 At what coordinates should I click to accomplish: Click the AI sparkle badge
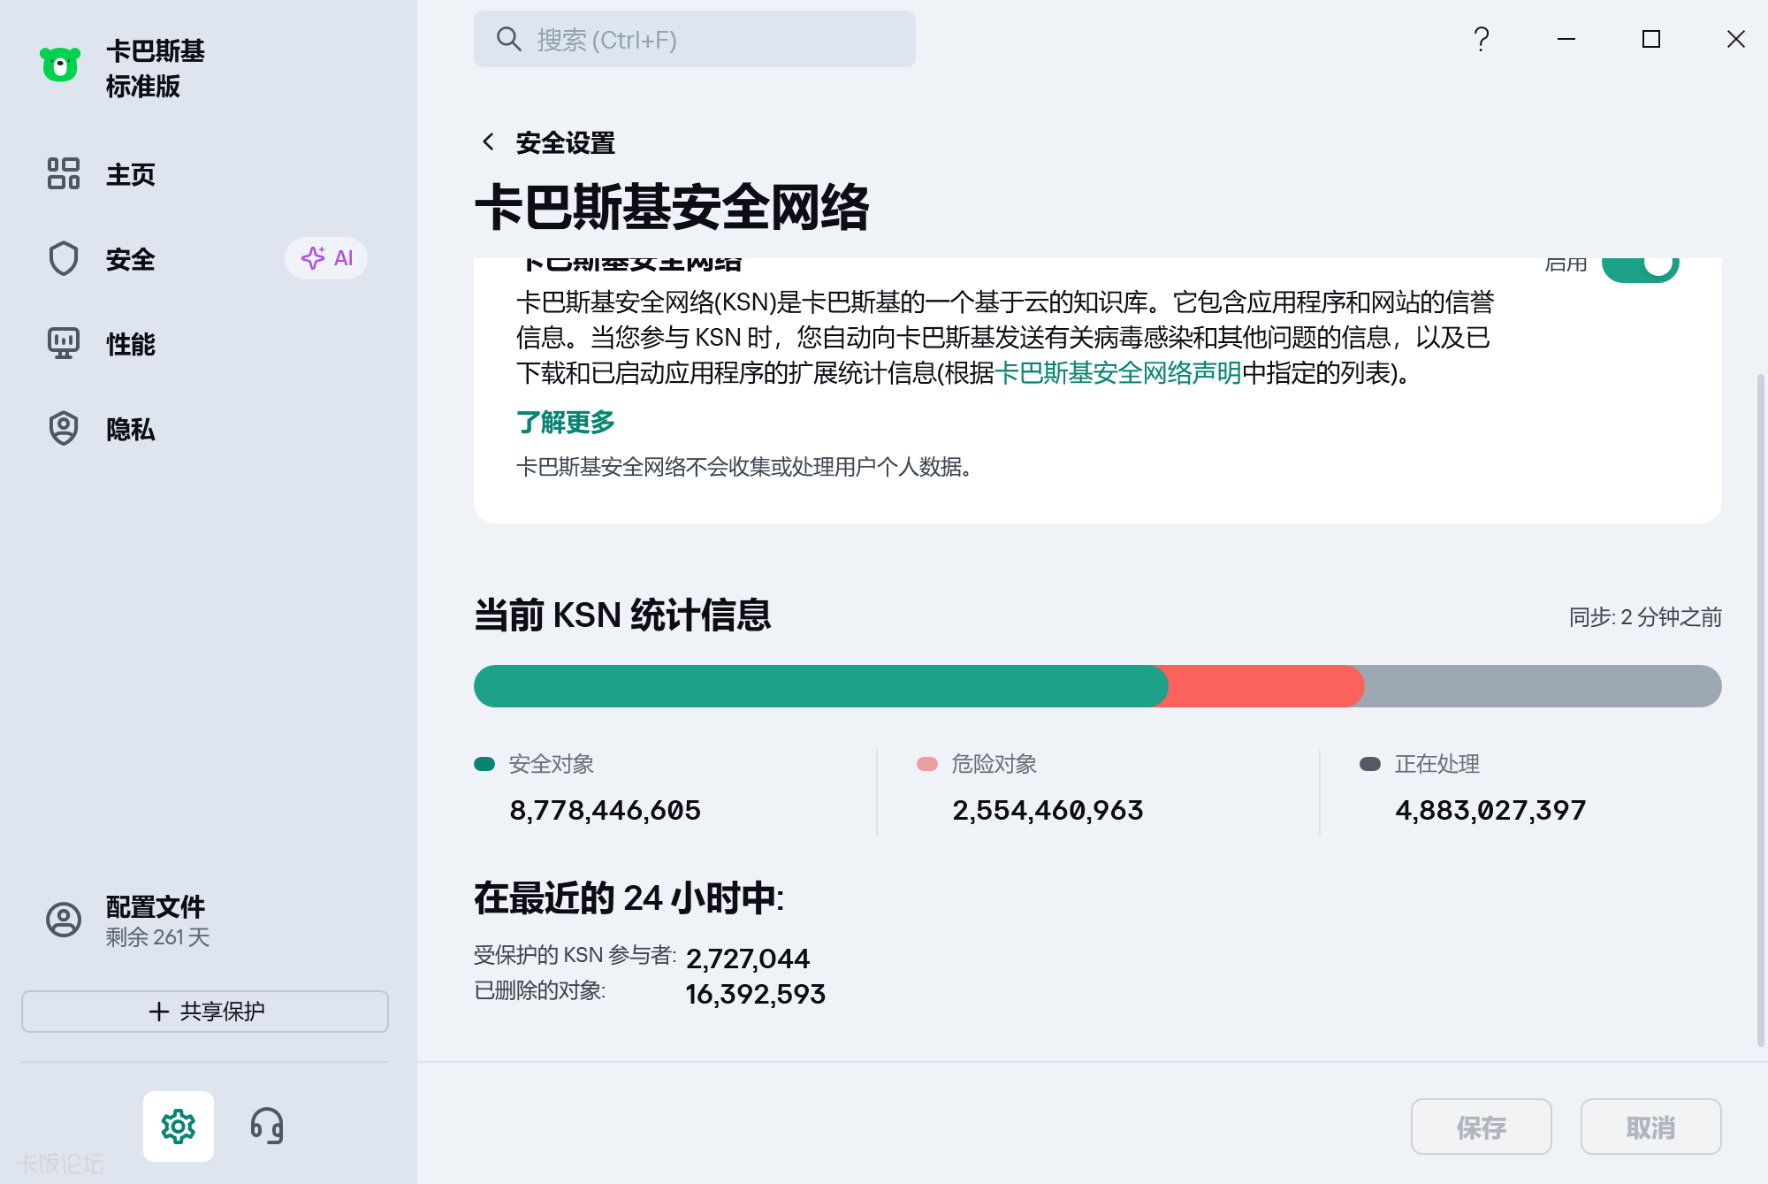[x=326, y=258]
